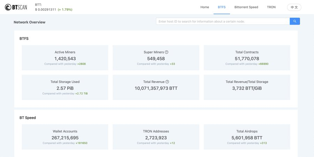Click the Active Miners value 1,420,543
Viewport: 314px width, 157px height.
click(x=65, y=59)
